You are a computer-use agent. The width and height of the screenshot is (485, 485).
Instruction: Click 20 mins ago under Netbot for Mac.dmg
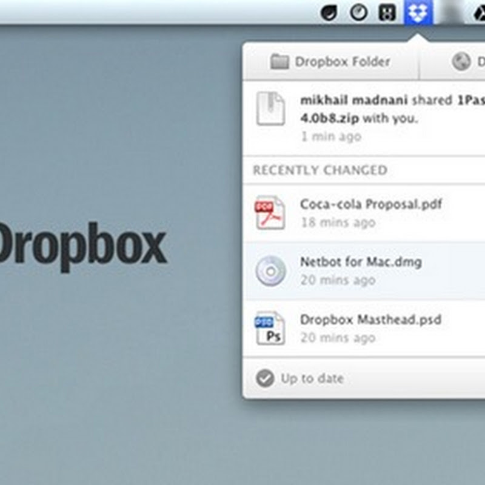pos(338,280)
